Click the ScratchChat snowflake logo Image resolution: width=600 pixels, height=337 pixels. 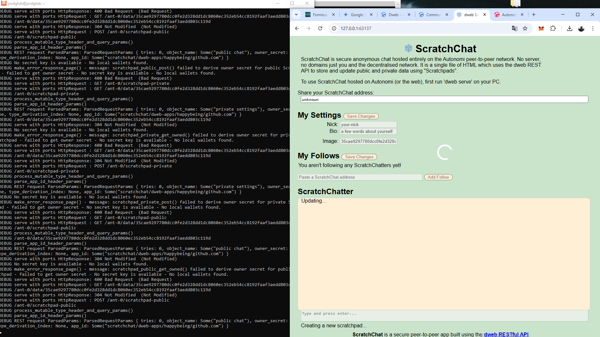pyautogui.click(x=408, y=48)
